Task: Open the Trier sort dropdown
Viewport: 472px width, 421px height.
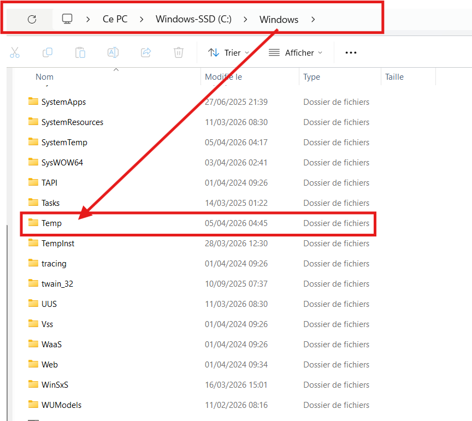Action: [x=228, y=52]
